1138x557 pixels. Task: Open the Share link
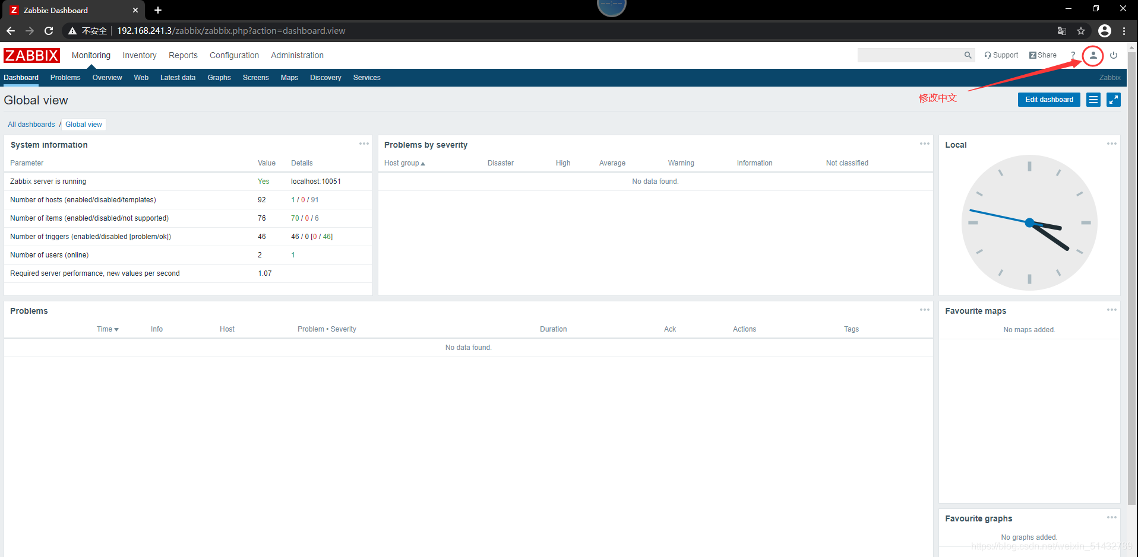1043,55
